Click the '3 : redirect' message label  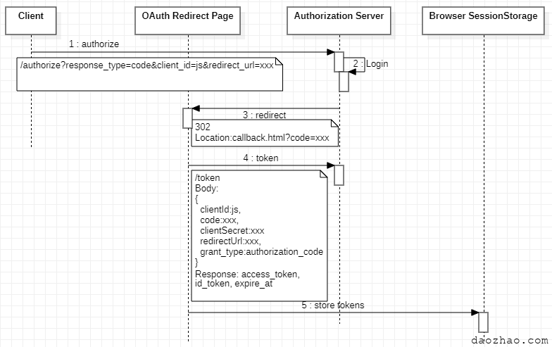[x=265, y=115]
